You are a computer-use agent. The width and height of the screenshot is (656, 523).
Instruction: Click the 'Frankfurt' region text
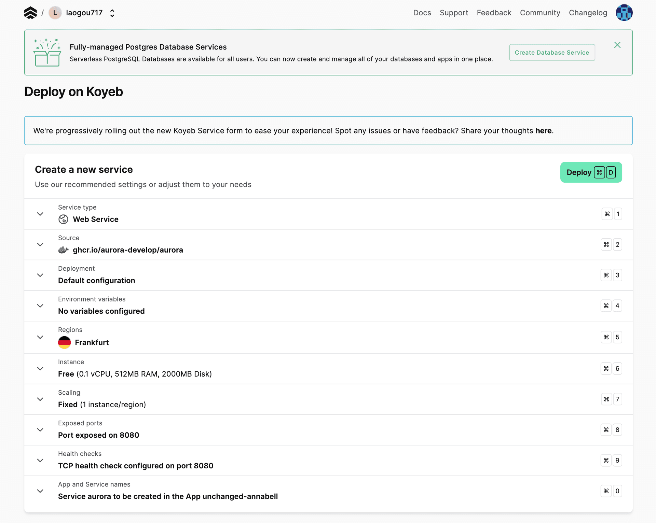point(92,343)
